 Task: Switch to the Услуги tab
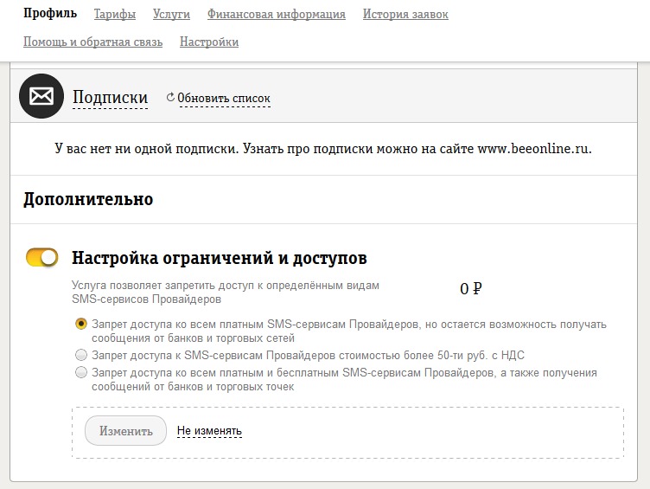(171, 14)
